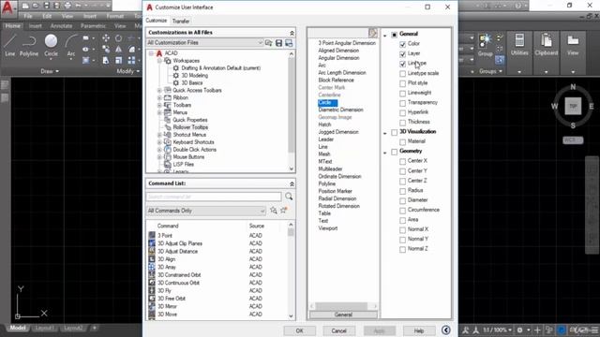Enable the Plot style checkbox

point(402,83)
